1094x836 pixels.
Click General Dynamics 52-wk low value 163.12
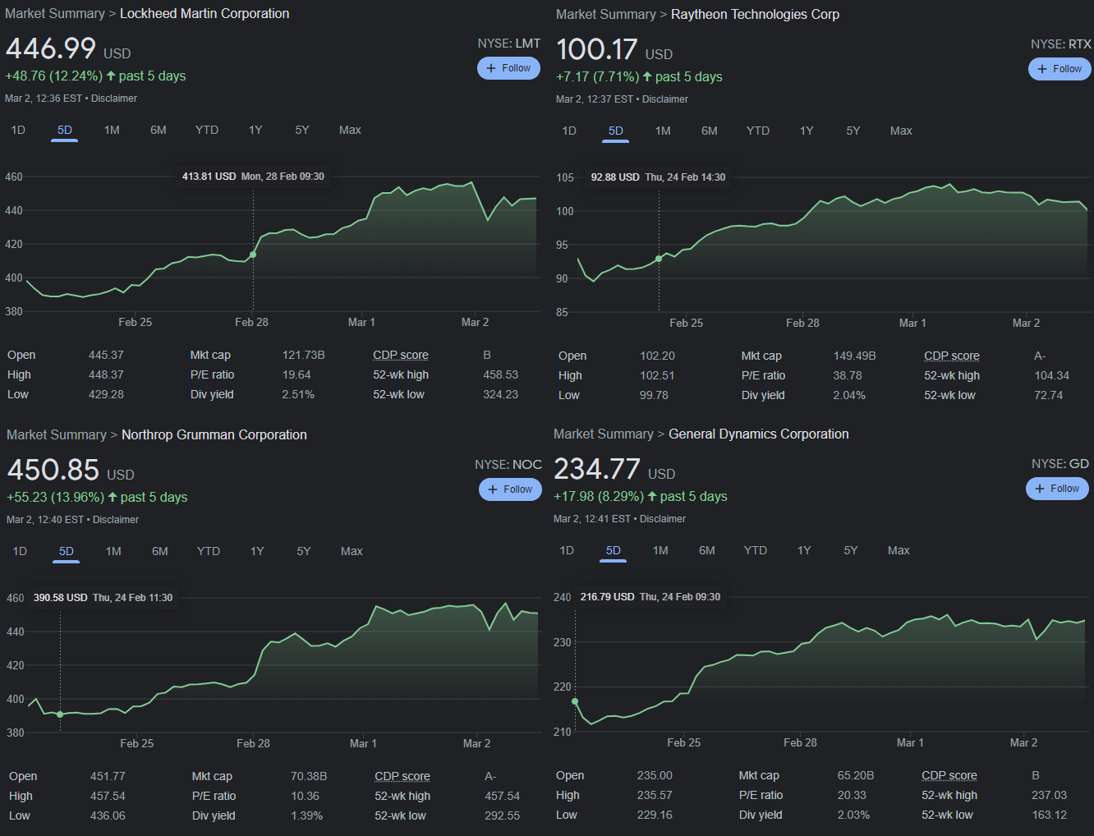pos(1050,815)
